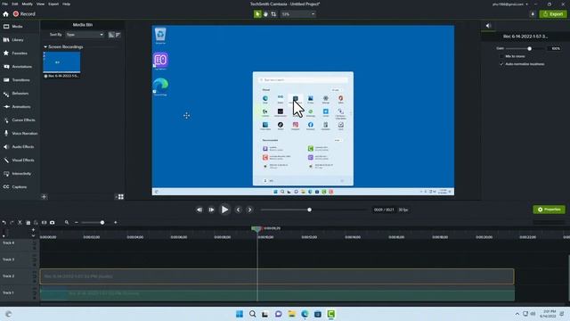Open the Export menu in menu bar
Screen dimensions: 570x321
click(x=53, y=4)
